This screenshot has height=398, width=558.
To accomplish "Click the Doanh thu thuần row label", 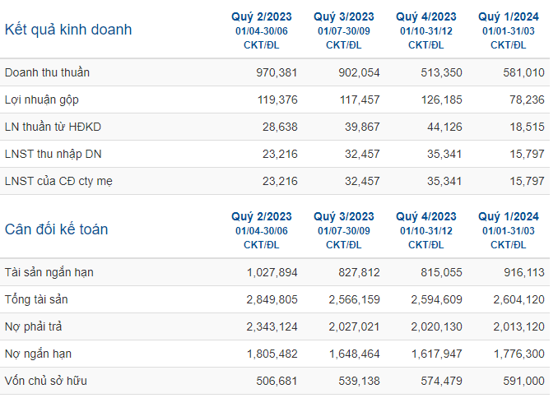I will pos(47,72).
